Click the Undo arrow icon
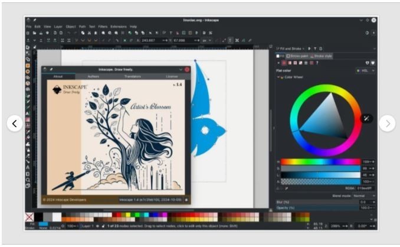 coord(69,33)
